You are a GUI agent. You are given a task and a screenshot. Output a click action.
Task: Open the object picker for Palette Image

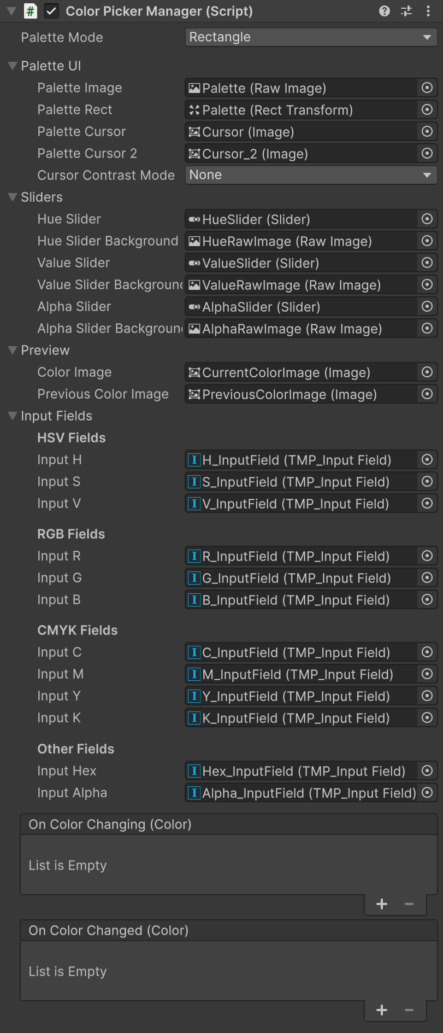[427, 87]
